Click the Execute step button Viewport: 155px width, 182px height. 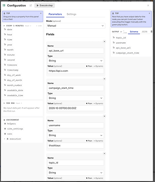click(44, 5)
